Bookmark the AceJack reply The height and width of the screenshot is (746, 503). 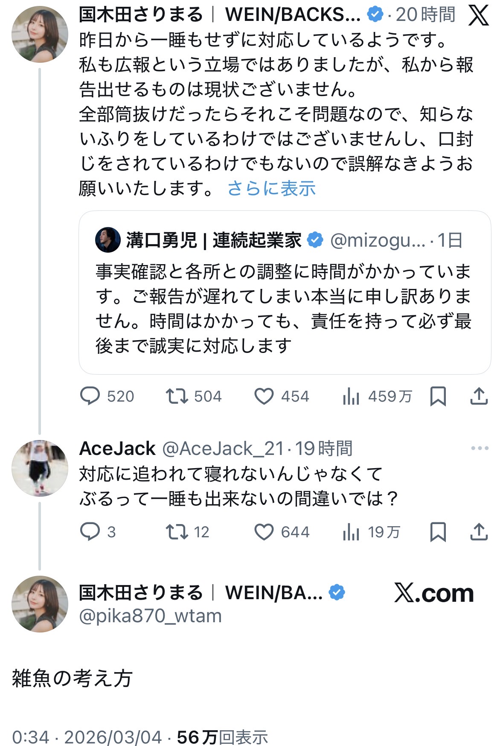point(438,532)
